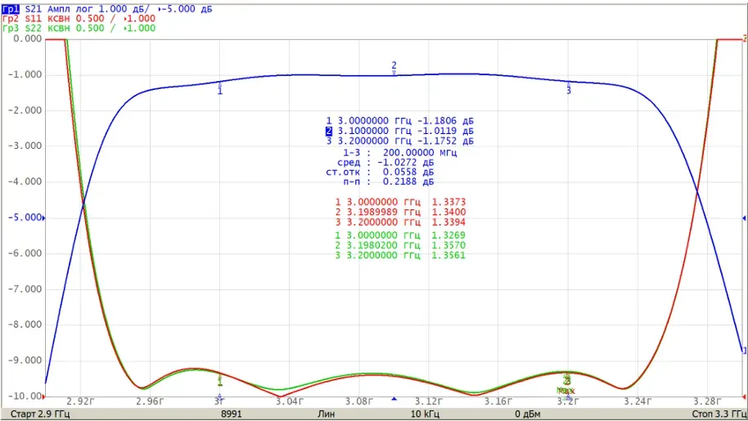748x421 pixels.
Task: Select green readout 3.1980200 ГГц 1.3570
Action: (x=399, y=245)
